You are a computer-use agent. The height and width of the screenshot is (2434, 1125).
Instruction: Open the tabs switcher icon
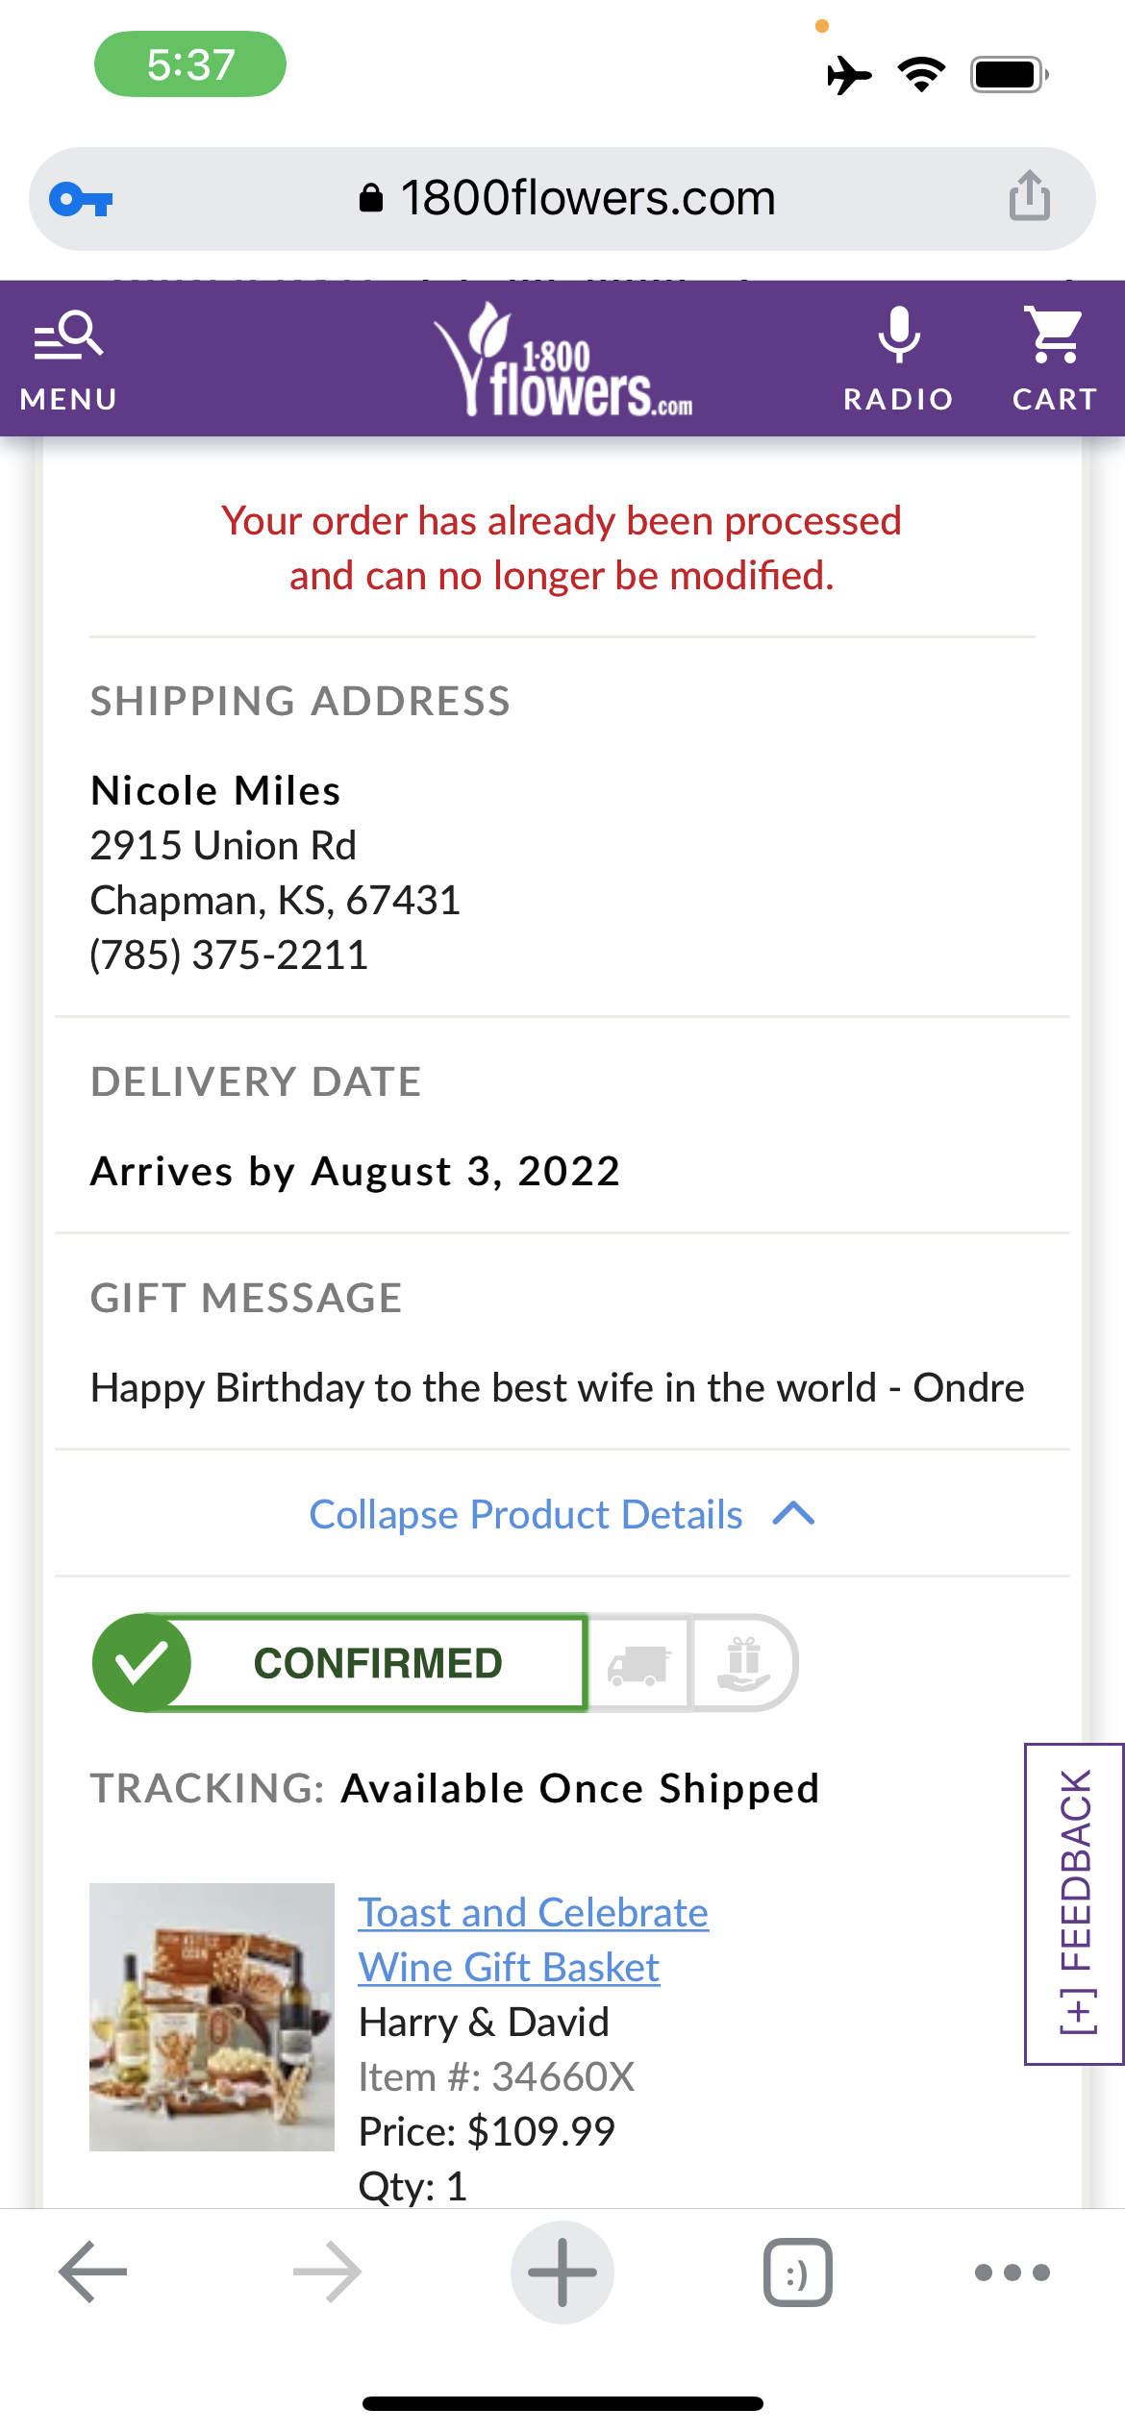coord(797,2272)
